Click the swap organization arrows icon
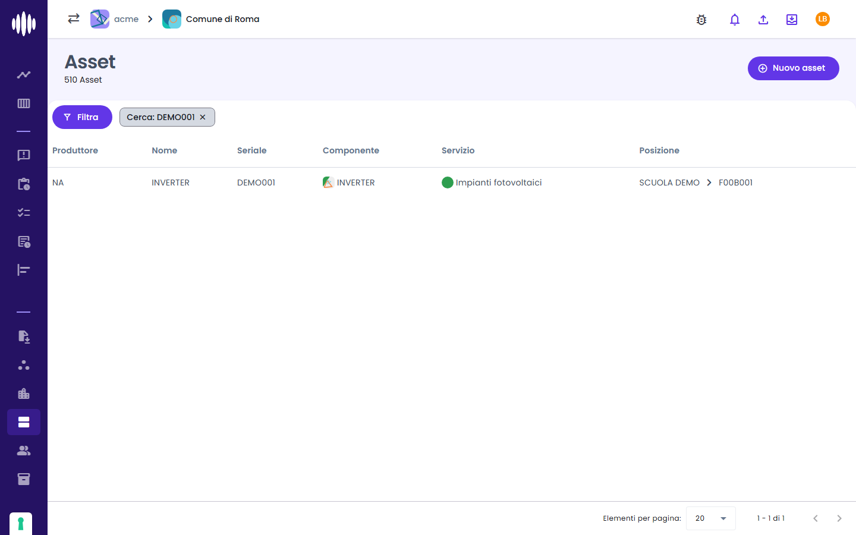Viewport: 856px width, 535px height. pyautogui.click(x=74, y=19)
